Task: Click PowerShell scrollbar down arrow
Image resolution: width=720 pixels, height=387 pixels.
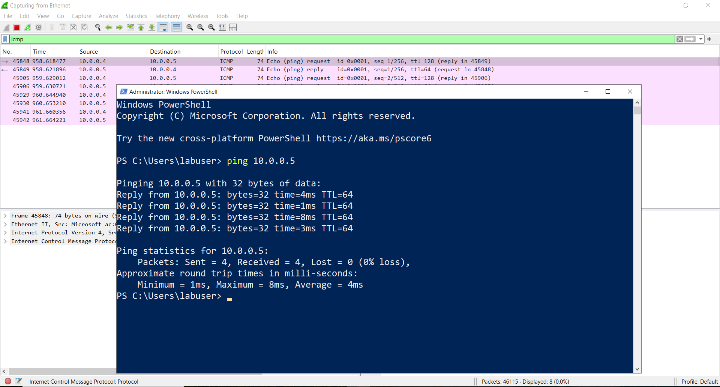Action: click(x=637, y=369)
